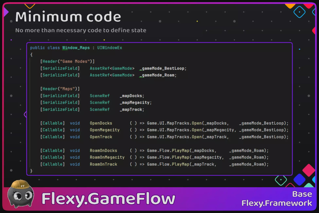Viewport: 319px width, 213px height.
Task: Click Game.UI.MapTracks.Open call on OpenTrack line
Action: point(174,137)
